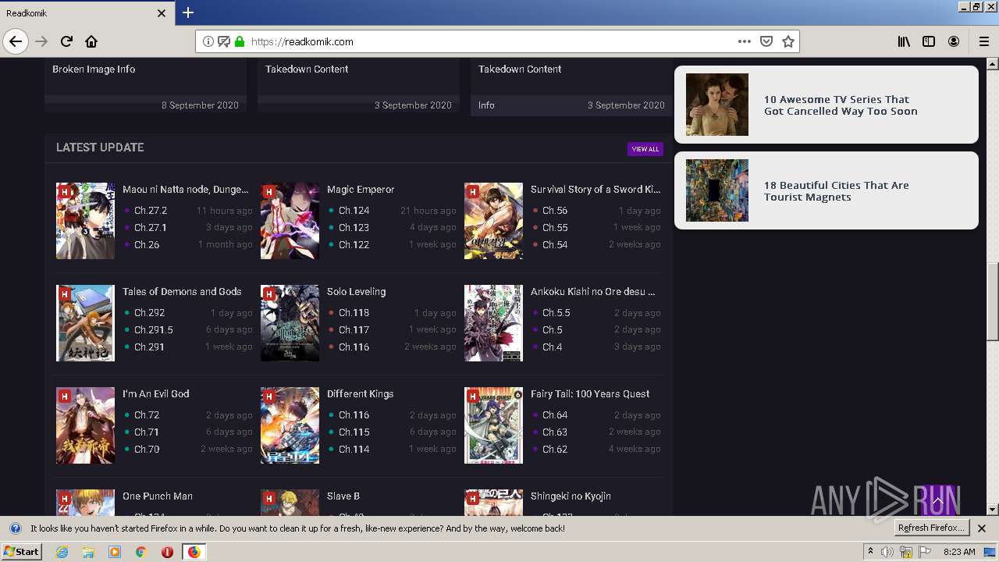Show site information icon in address bar

pyautogui.click(x=208, y=41)
